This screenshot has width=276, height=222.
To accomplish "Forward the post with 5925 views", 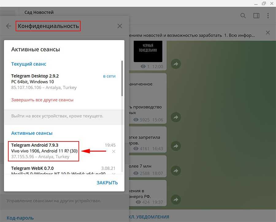I will point(176,117).
